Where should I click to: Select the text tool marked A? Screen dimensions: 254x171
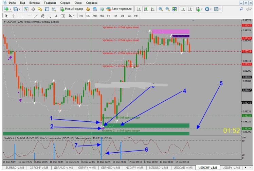[x=56, y=16]
